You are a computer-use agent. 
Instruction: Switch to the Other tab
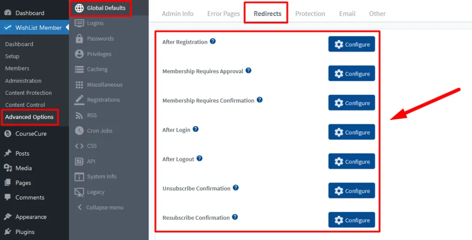click(x=377, y=13)
